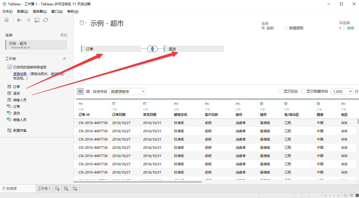Click the Tableau start page logo icon
359x198 pixels.
7,20
